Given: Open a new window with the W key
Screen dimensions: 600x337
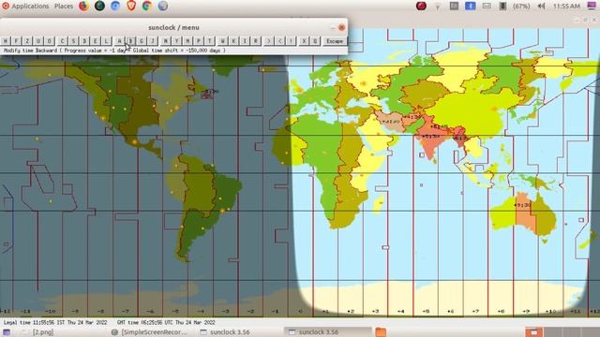Looking at the screenshot, I should point(223,41).
